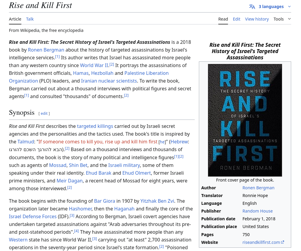Click citation [1] after 'intelligence services'
The width and height of the screenshot is (301, 251).
pos(57,57)
